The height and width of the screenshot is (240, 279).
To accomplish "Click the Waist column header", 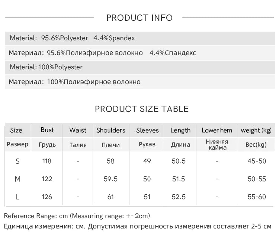I will click(x=78, y=130).
